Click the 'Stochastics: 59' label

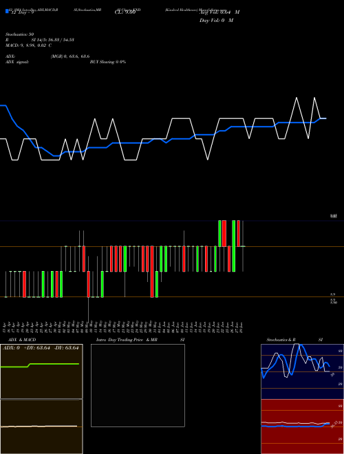click(19, 34)
